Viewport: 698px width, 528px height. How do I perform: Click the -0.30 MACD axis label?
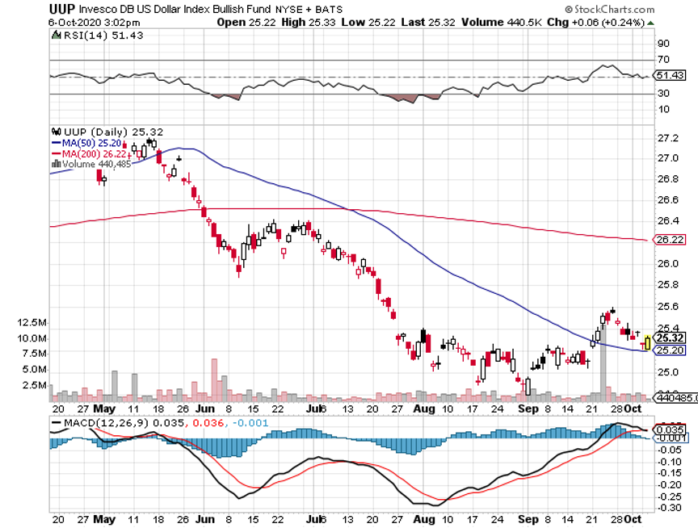click(x=669, y=508)
